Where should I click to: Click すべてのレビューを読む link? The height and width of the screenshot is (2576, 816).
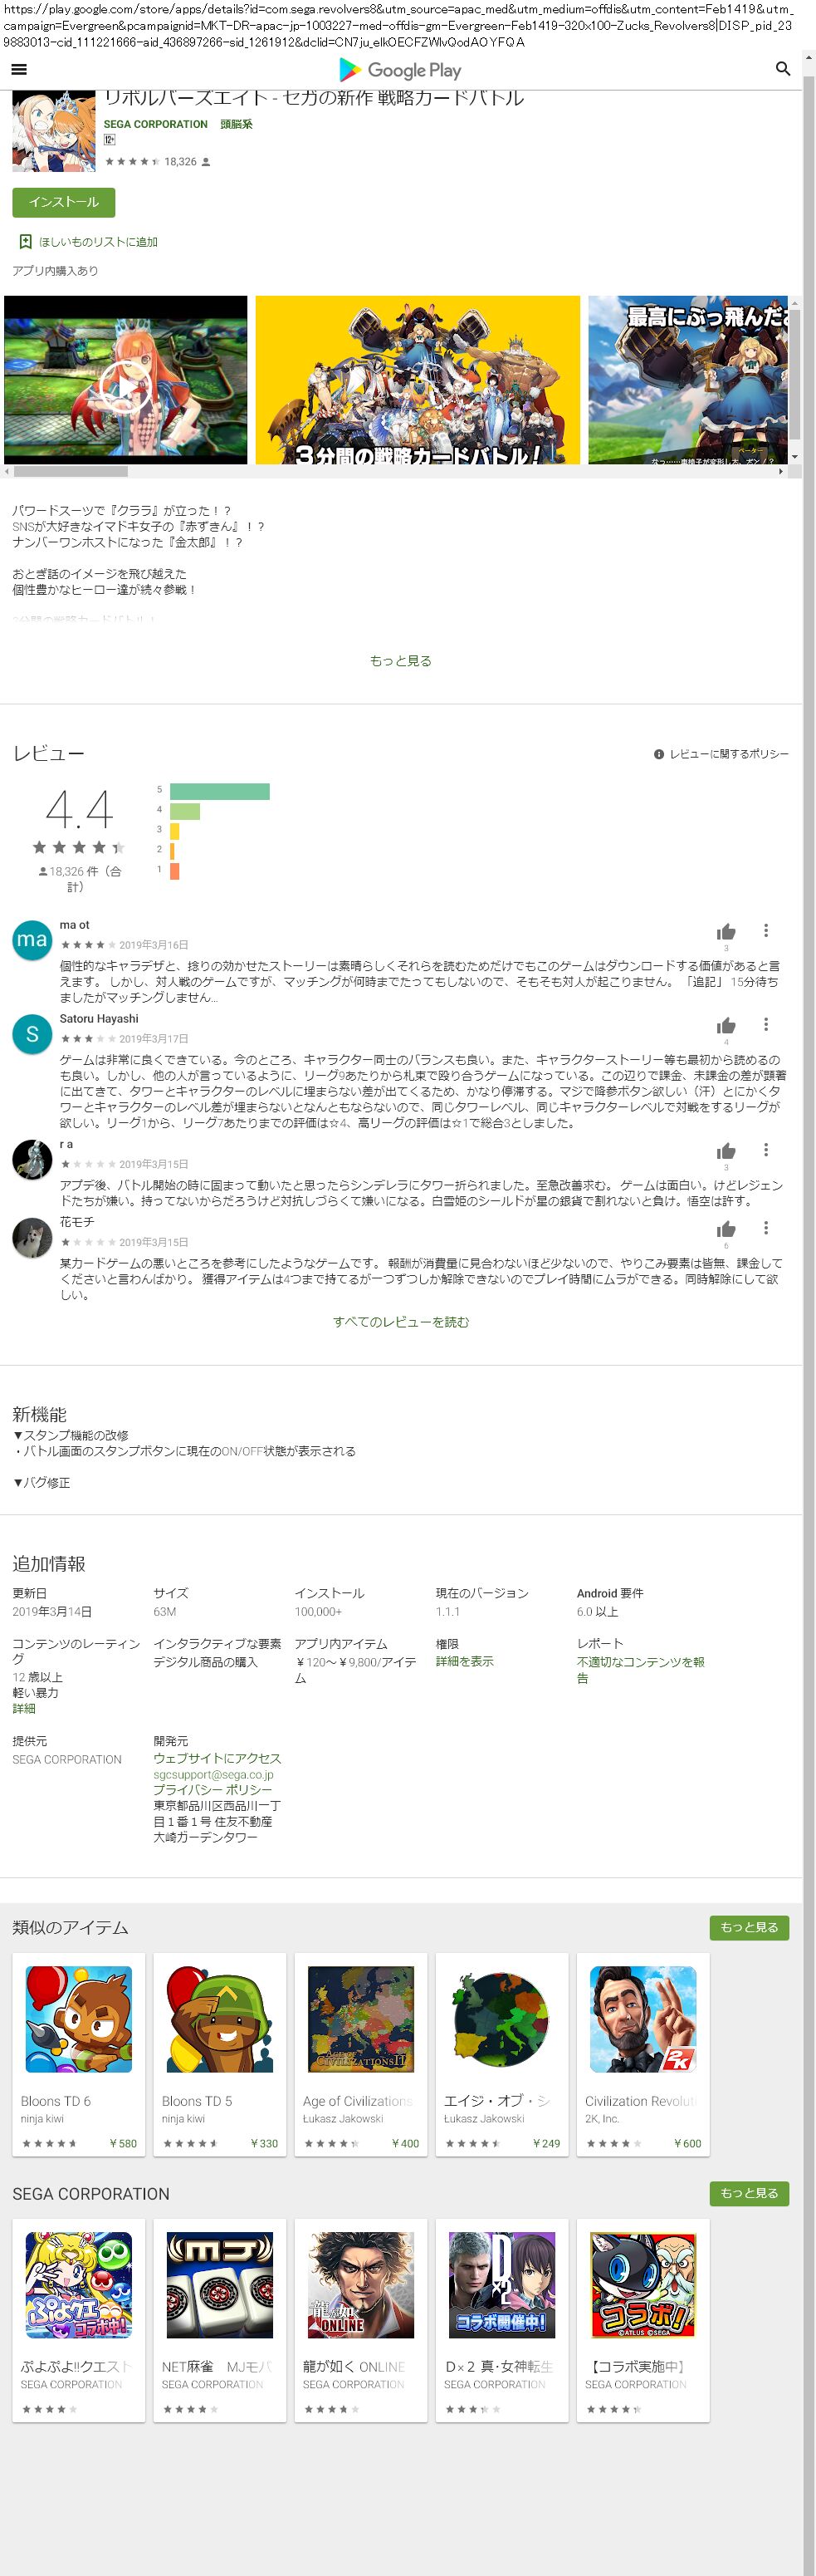pyautogui.click(x=400, y=1322)
